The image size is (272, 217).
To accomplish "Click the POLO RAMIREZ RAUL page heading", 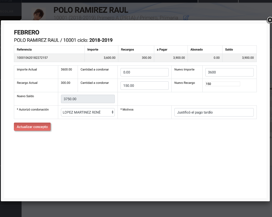I will tap(91, 10).
